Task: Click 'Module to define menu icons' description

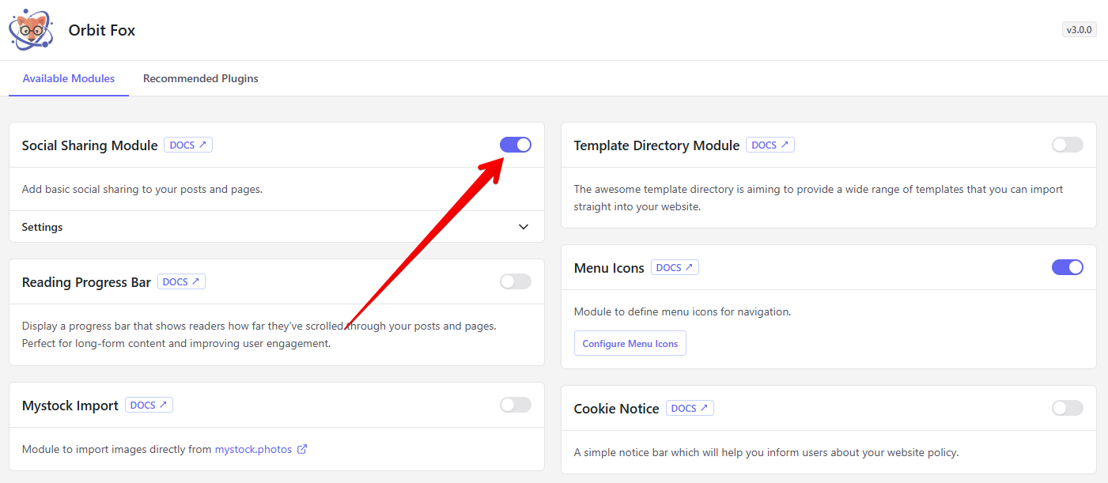Action: [x=683, y=311]
